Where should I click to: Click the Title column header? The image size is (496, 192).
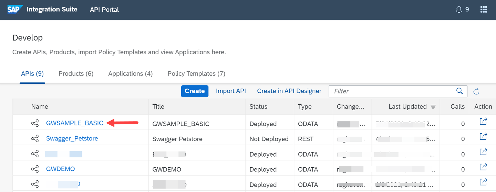(158, 106)
